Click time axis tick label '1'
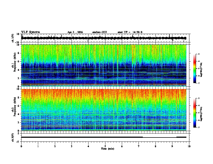Screen dimensions: 213x164 tap(38, 146)
